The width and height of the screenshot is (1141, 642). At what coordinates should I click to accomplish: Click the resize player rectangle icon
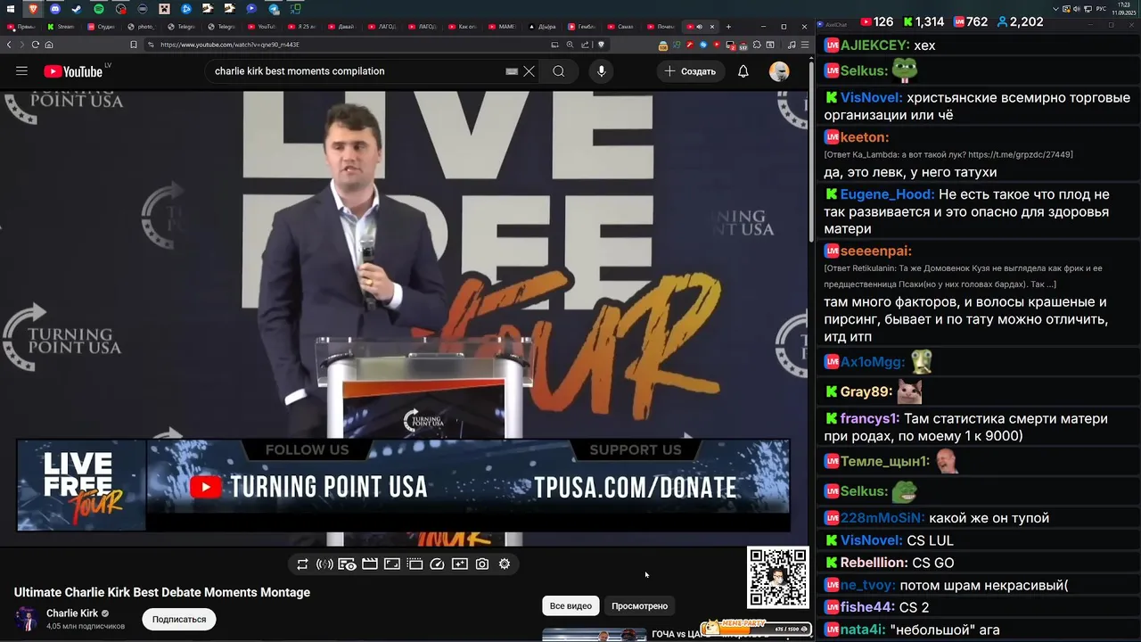(x=392, y=564)
